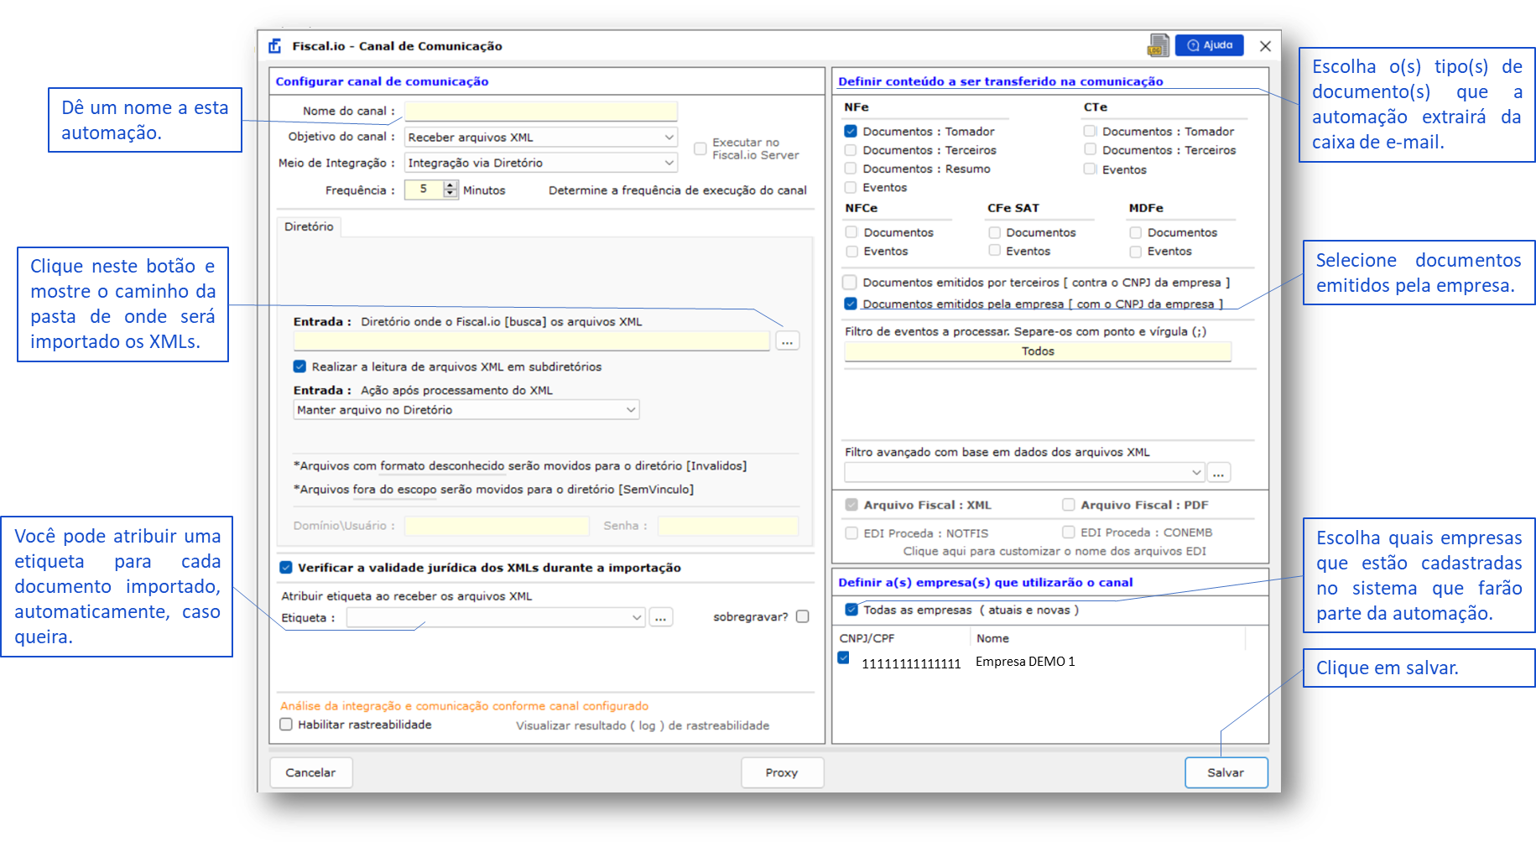This screenshot has width=1536, height=847.
Task: Toggle CTe Eventos checkbox
Action: pyautogui.click(x=1090, y=169)
